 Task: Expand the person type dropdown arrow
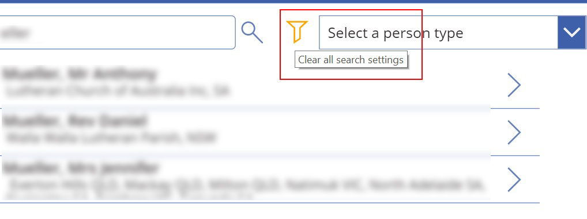click(x=571, y=32)
